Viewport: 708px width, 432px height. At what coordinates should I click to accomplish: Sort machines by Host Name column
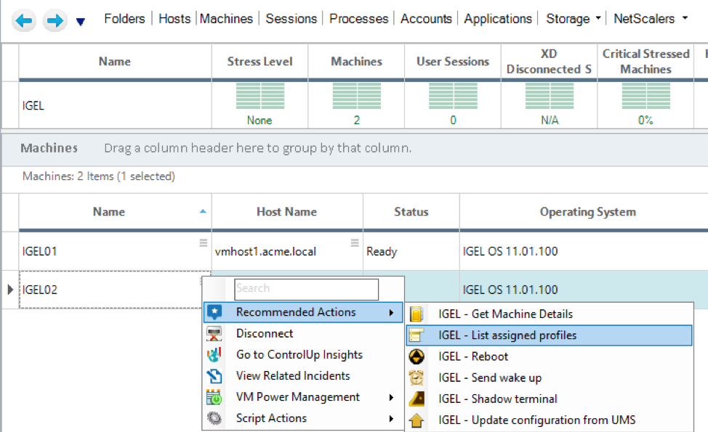pyautogui.click(x=287, y=211)
